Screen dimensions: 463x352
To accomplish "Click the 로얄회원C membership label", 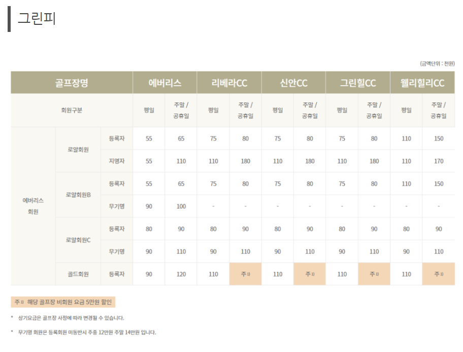I will [x=78, y=240].
